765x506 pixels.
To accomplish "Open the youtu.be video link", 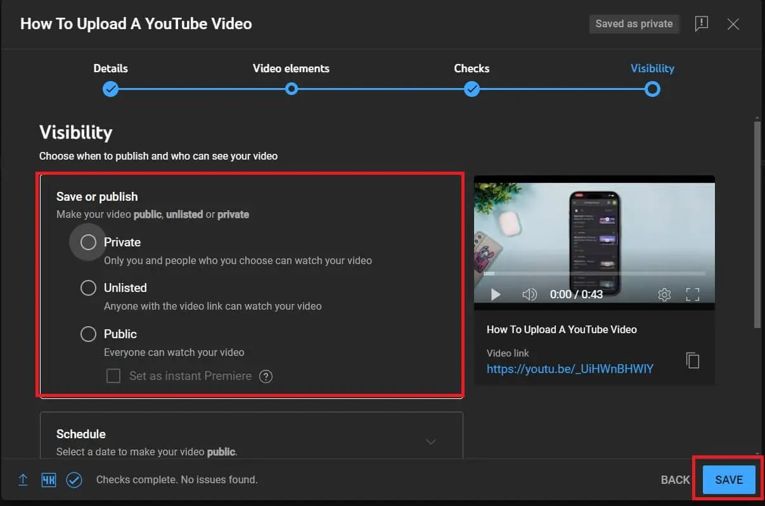I will [570, 369].
